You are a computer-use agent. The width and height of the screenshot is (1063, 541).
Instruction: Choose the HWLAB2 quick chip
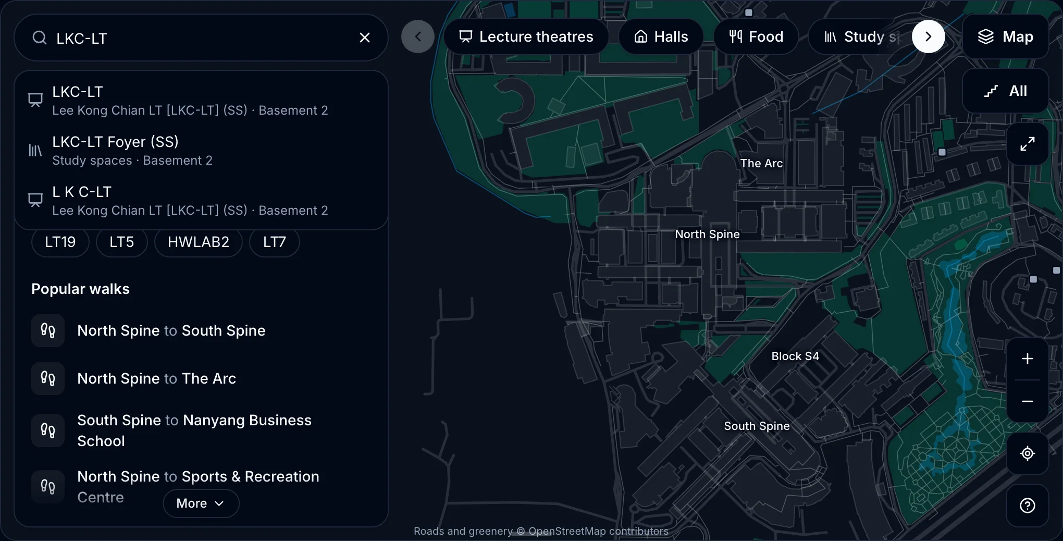199,242
